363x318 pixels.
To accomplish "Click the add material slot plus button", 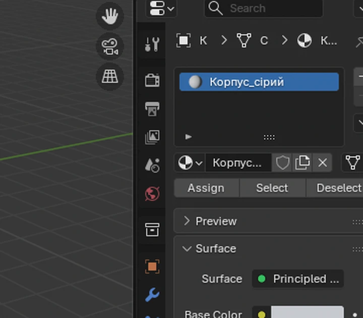I will click(x=358, y=77).
